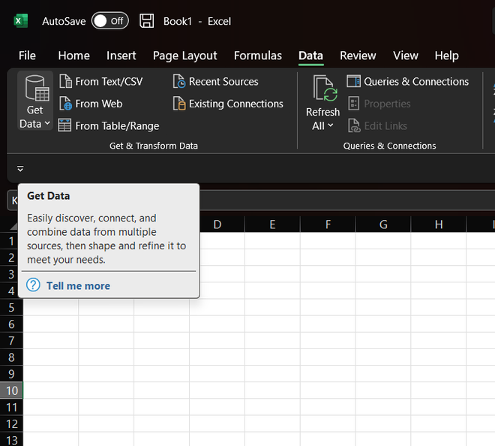Select row 10 header
The height and width of the screenshot is (446, 495).
point(12,390)
